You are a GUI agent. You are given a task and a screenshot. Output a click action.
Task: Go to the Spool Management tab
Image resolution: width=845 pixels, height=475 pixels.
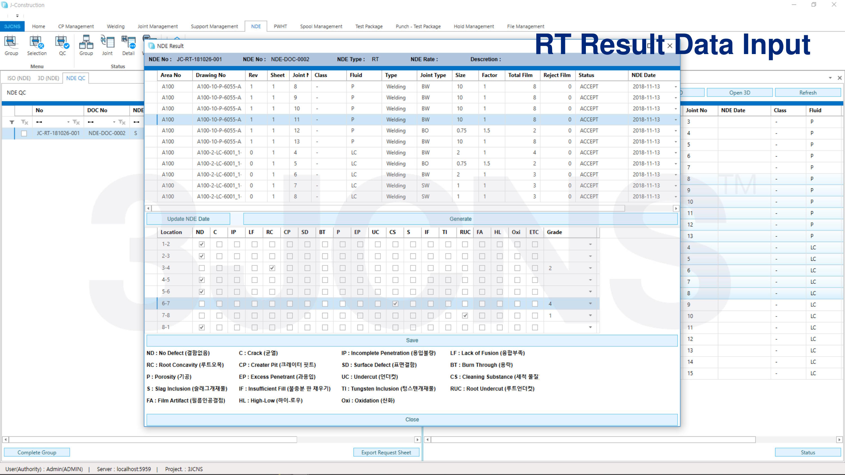click(x=321, y=26)
